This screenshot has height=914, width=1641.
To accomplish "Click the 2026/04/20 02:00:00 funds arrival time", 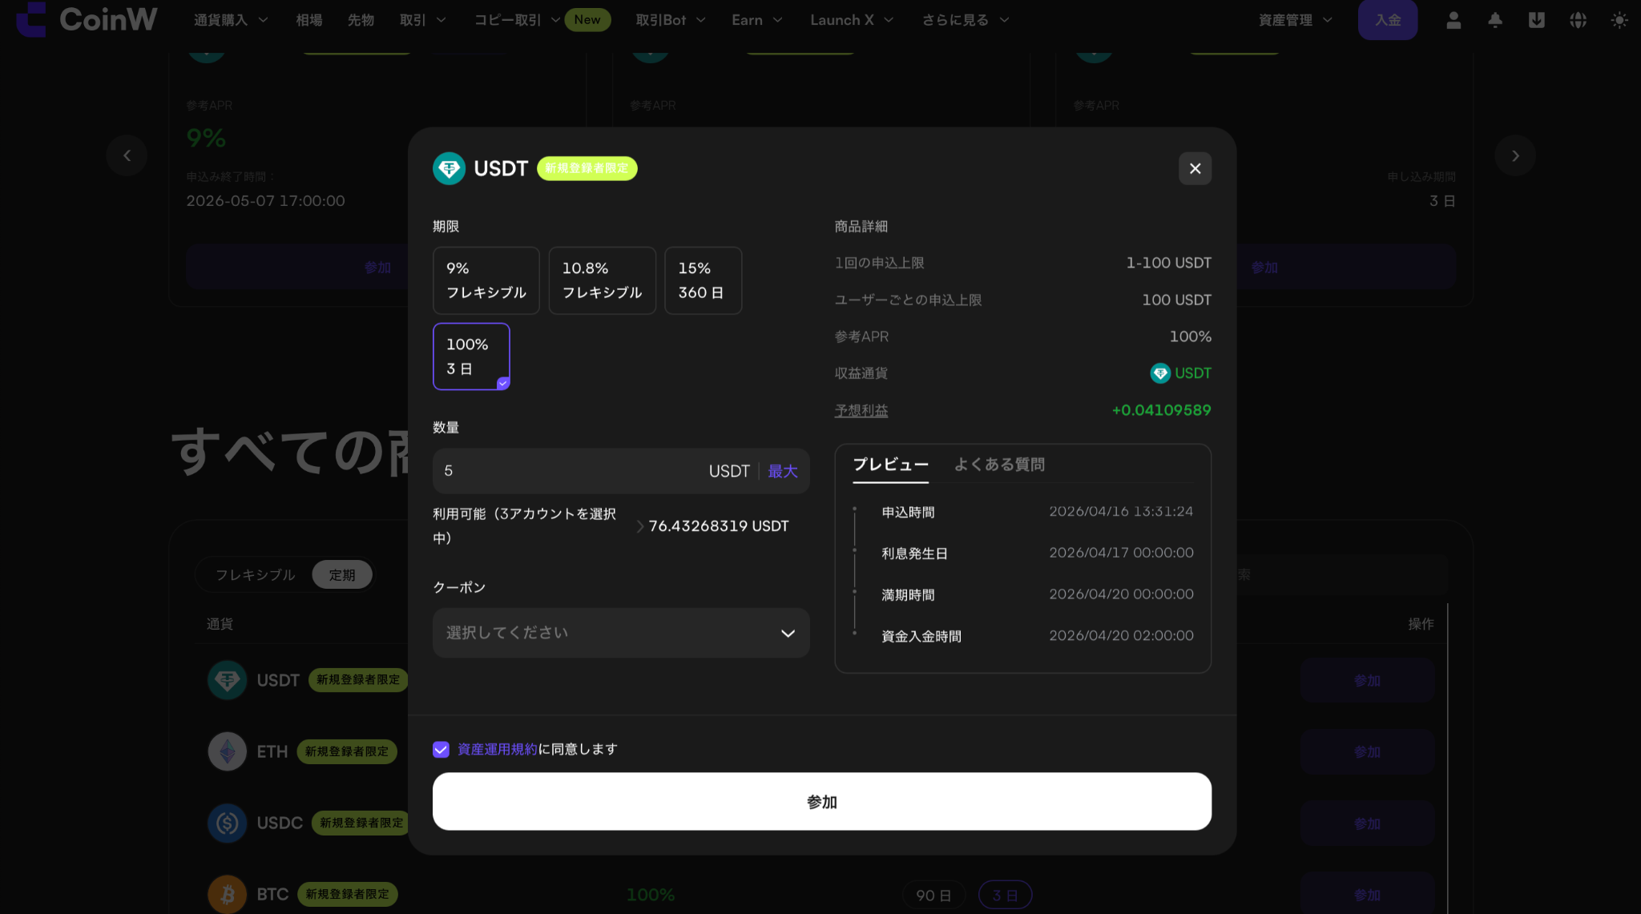I will coord(1121,635).
